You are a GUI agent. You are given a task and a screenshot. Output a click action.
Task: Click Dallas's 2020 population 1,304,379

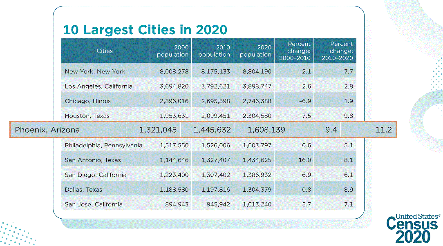(x=257, y=190)
